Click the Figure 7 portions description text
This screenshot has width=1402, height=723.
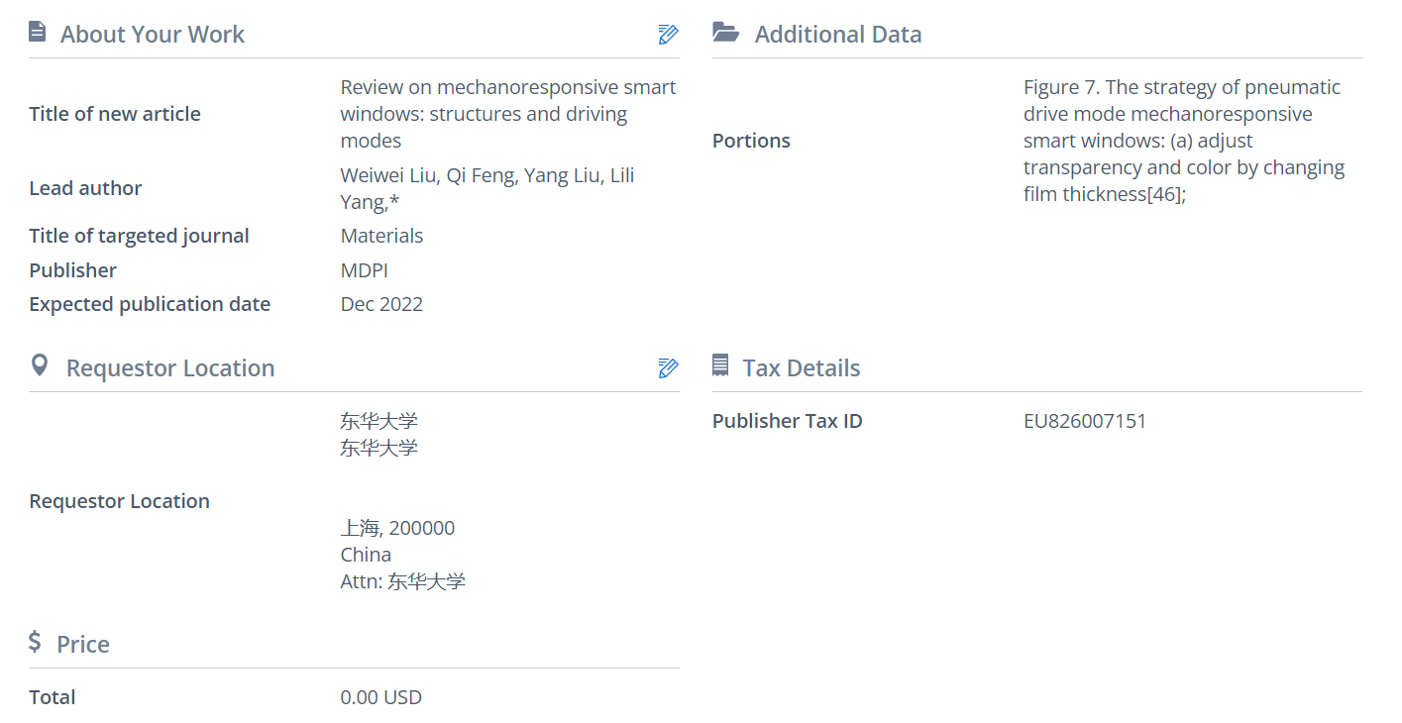click(1183, 141)
